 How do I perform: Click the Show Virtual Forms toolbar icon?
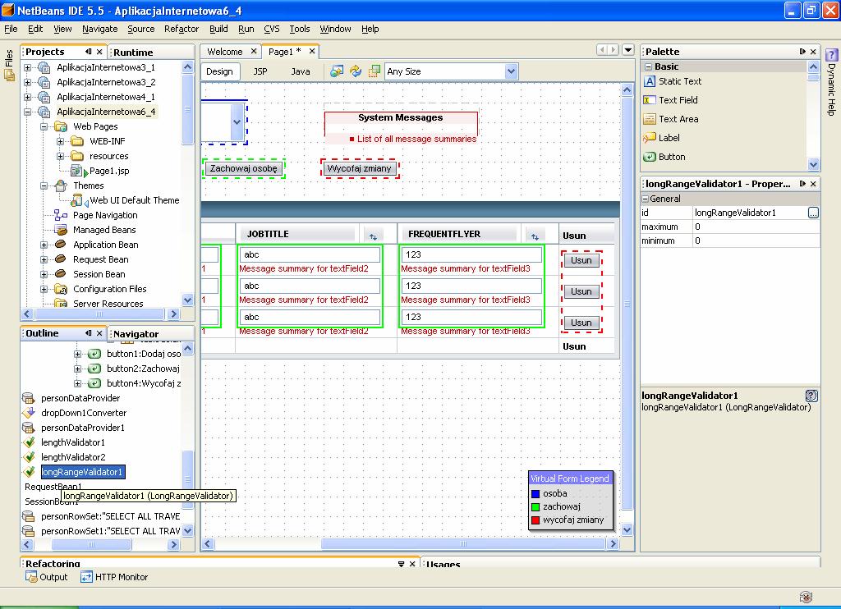pyautogui.click(x=375, y=71)
